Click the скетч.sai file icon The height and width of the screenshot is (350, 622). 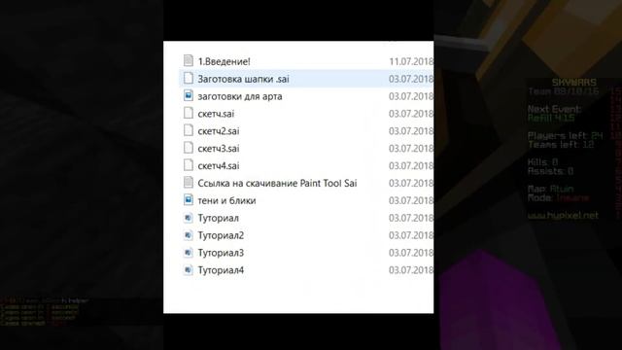(x=189, y=113)
